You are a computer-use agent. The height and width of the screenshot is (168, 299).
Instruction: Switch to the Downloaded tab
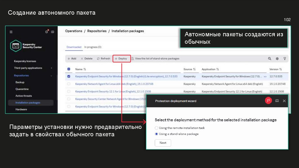pyautogui.click(x=74, y=47)
